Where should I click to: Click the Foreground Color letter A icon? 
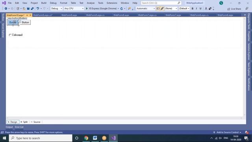click(206, 9)
